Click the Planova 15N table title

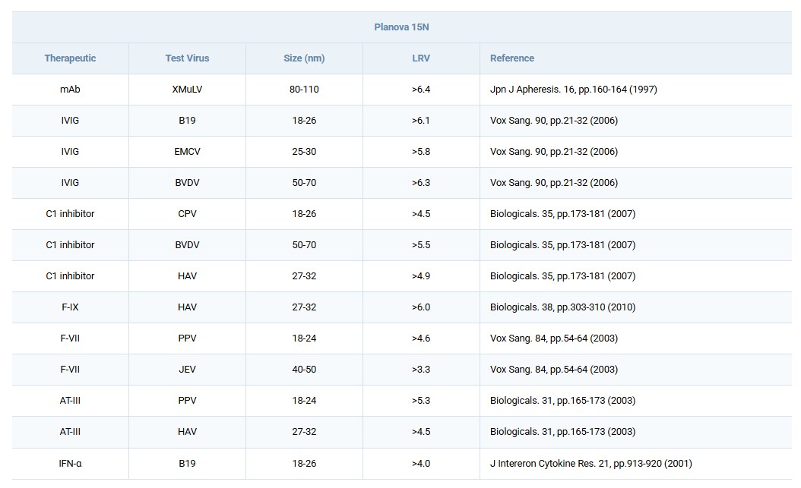pos(402,27)
